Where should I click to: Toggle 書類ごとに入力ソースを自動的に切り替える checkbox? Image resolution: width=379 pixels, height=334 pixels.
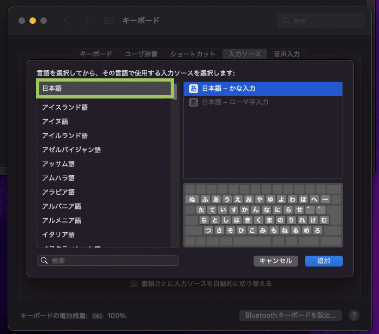[x=134, y=283]
